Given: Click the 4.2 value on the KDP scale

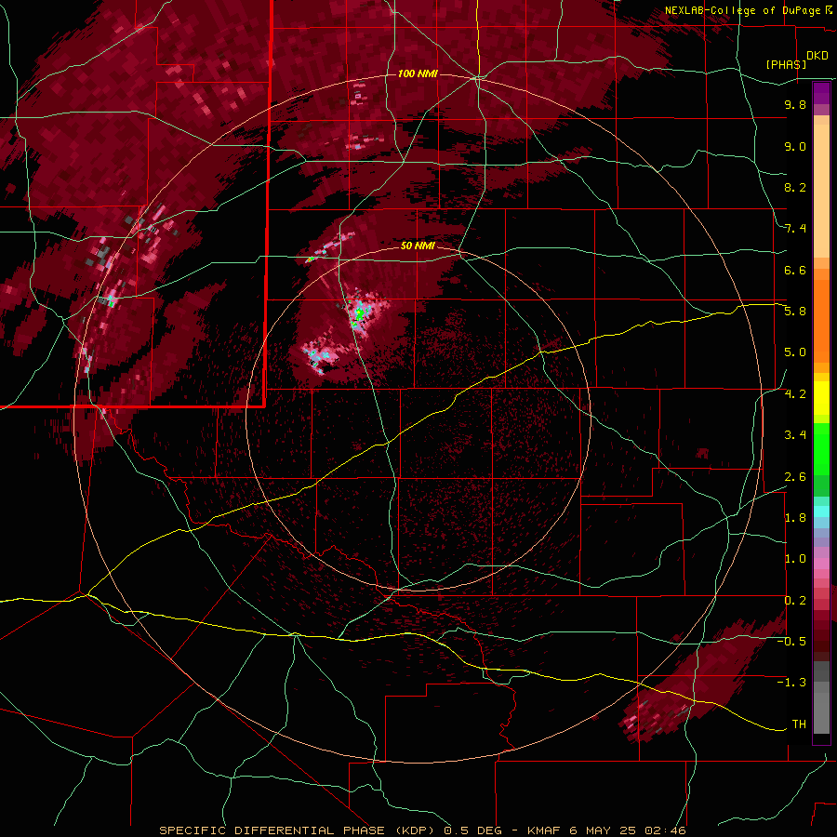Looking at the screenshot, I should 795,394.
